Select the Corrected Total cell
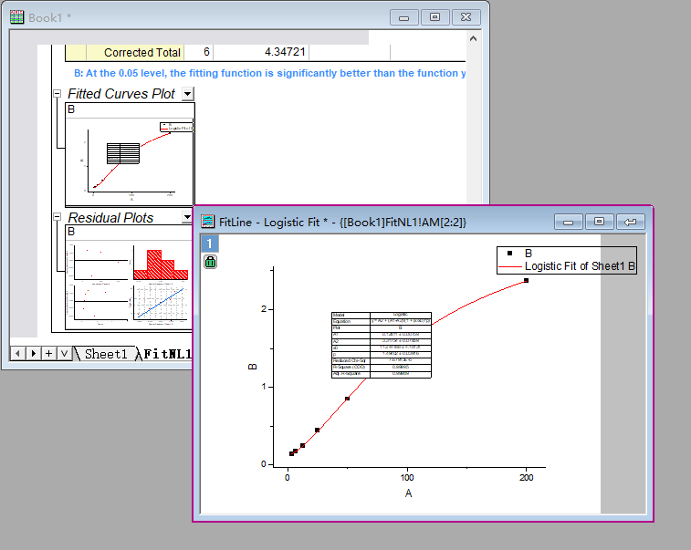 pyautogui.click(x=141, y=52)
